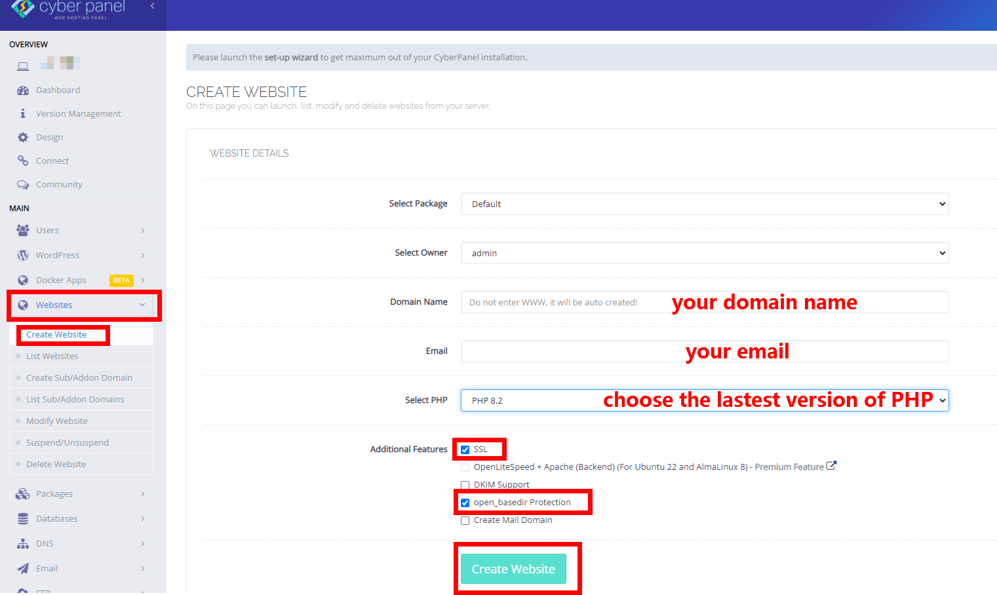997x595 pixels.
Task: Open the Design sidebar entry
Action: click(x=50, y=138)
